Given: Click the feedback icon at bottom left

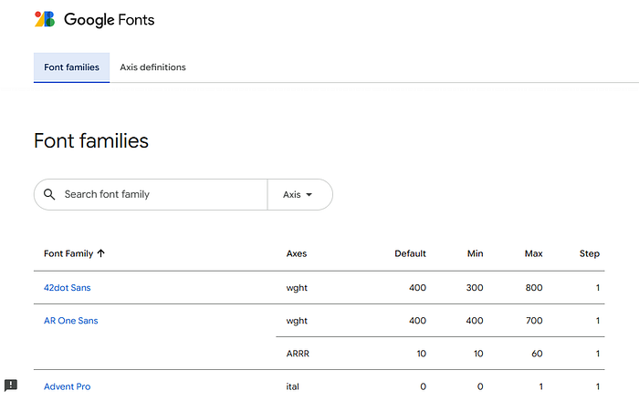Looking at the screenshot, I should [11, 385].
